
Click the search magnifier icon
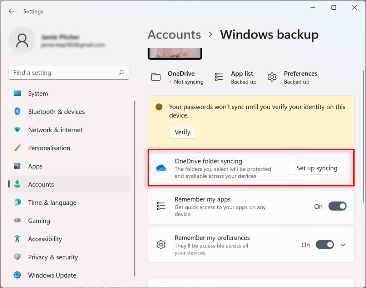point(121,73)
